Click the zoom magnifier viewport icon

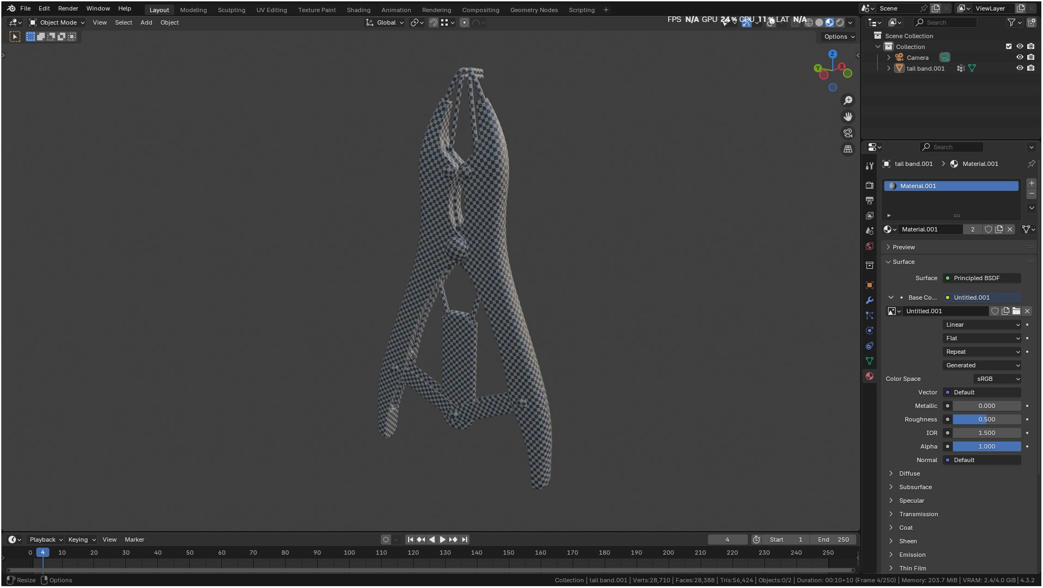pyautogui.click(x=848, y=101)
